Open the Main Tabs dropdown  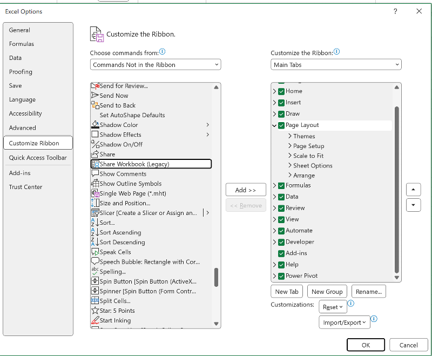point(336,65)
